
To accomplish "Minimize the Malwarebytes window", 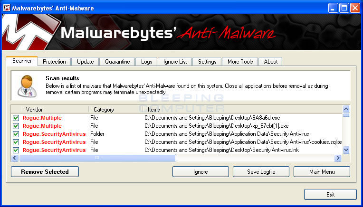I will point(333,8).
